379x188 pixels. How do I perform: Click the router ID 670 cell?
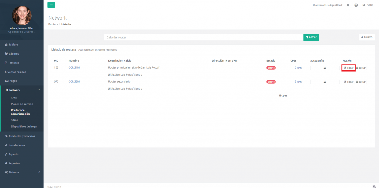point(56,81)
